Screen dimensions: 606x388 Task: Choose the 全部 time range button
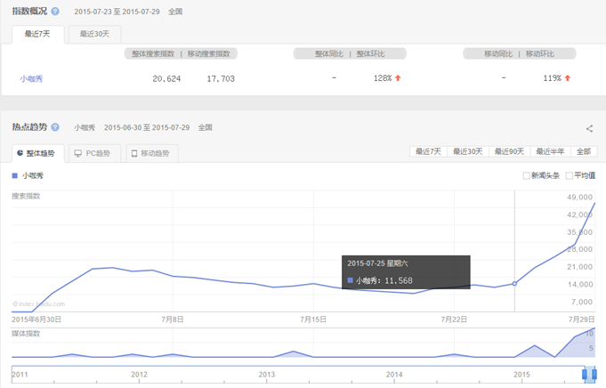click(583, 151)
